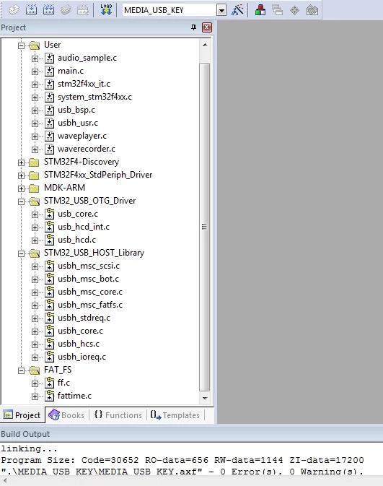Open the MEDIA_USB_KEY target dropdown
Screen dimensions: 383x486
click(x=221, y=10)
